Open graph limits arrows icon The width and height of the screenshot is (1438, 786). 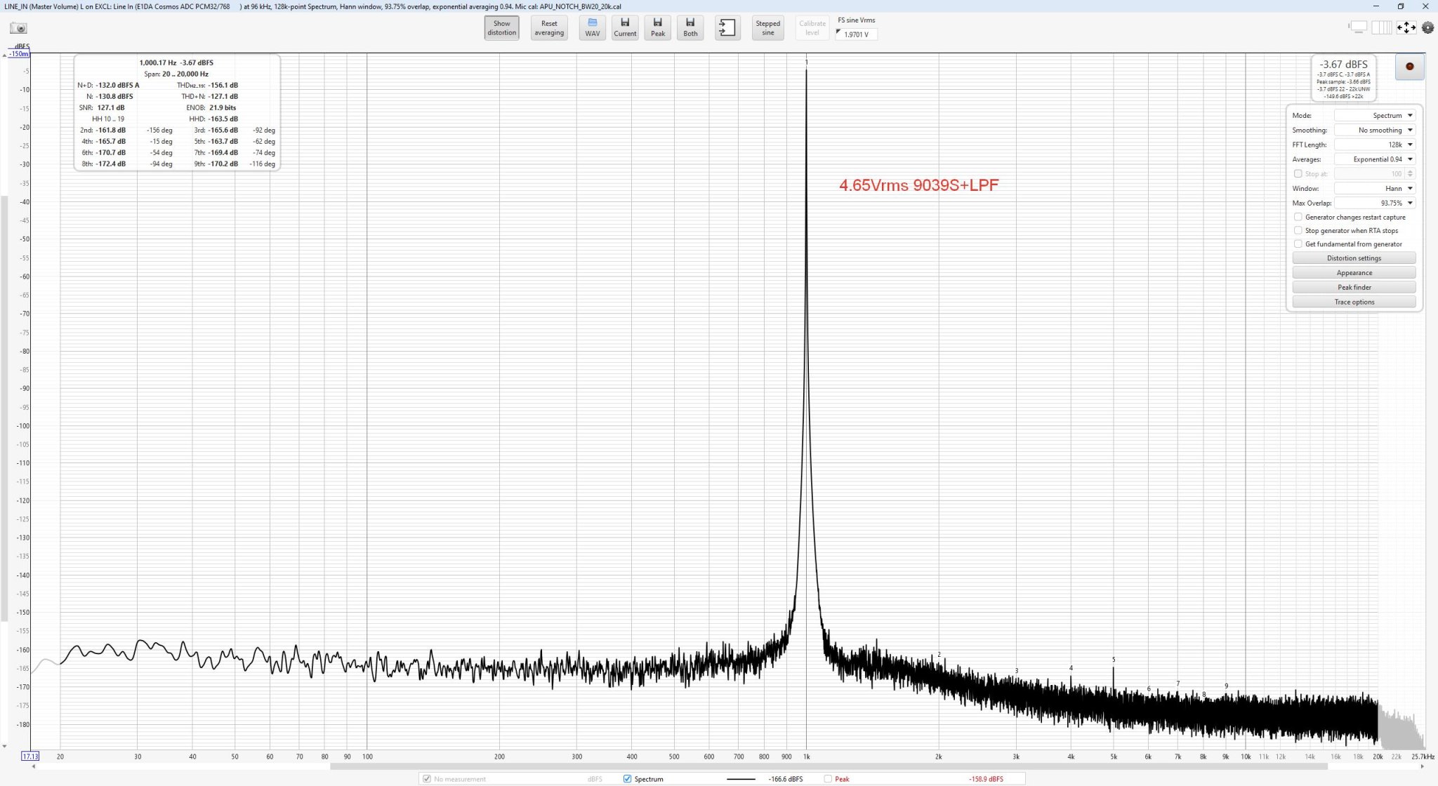click(1406, 27)
